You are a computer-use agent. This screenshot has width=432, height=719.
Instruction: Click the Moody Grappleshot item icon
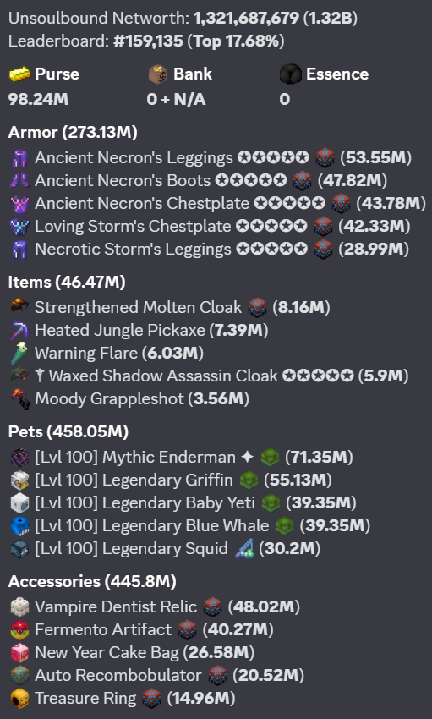(x=20, y=399)
